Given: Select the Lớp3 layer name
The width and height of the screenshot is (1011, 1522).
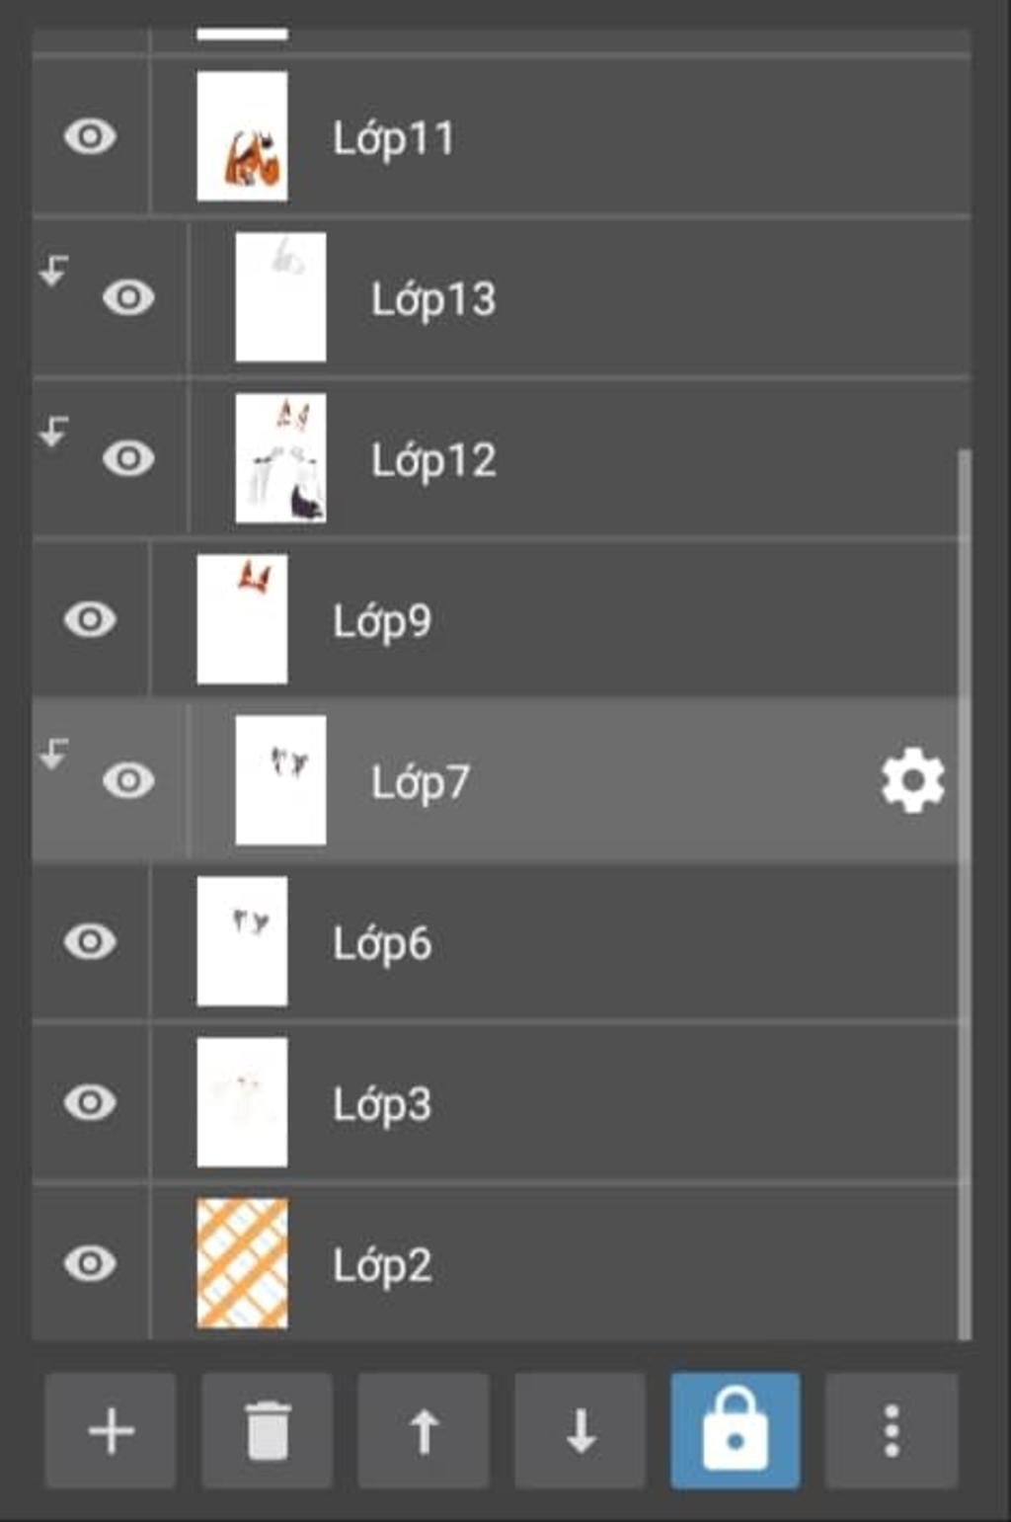Looking at the screenshot, I should tap(382, 1104).
